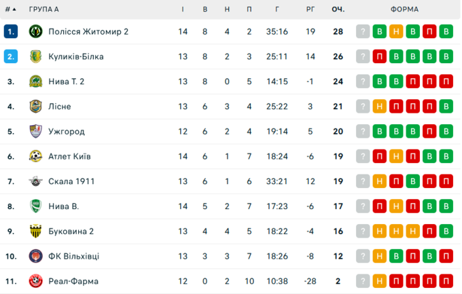Click the ФОРМА column header

pos(405,10)
